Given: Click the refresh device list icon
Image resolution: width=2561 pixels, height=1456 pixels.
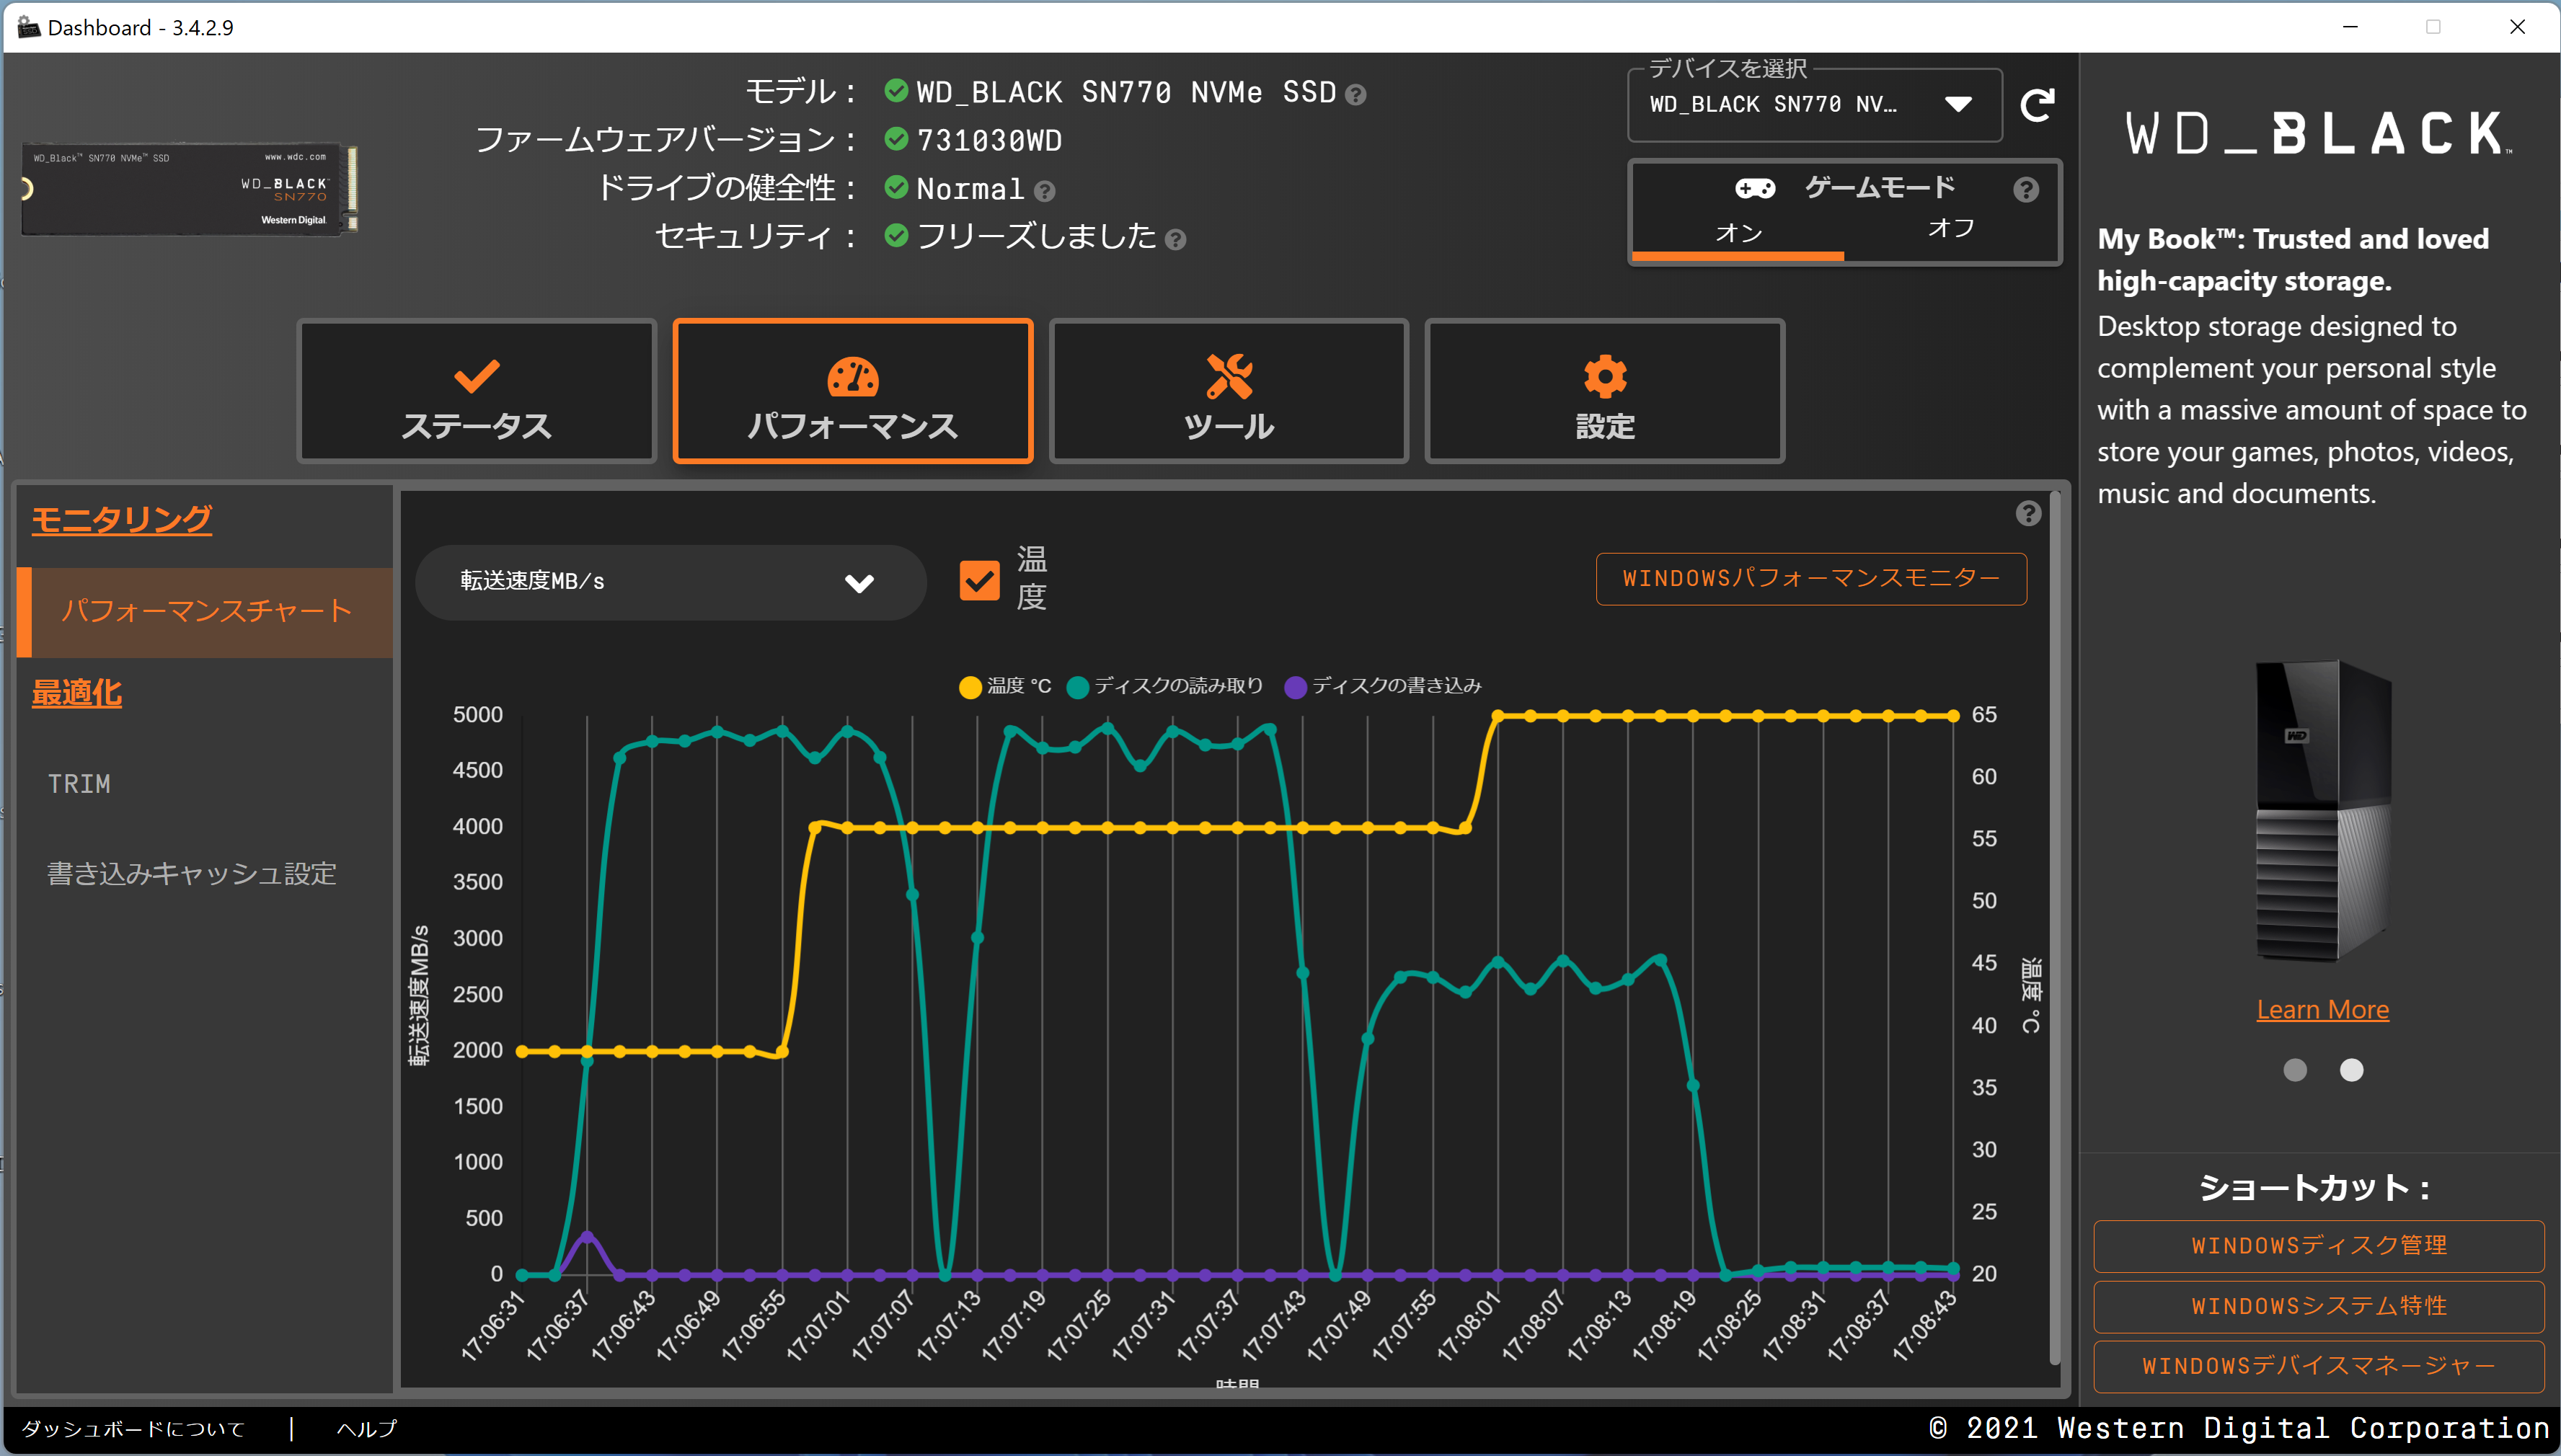Looking at the screenshot, I should (x=2037, y=104).
